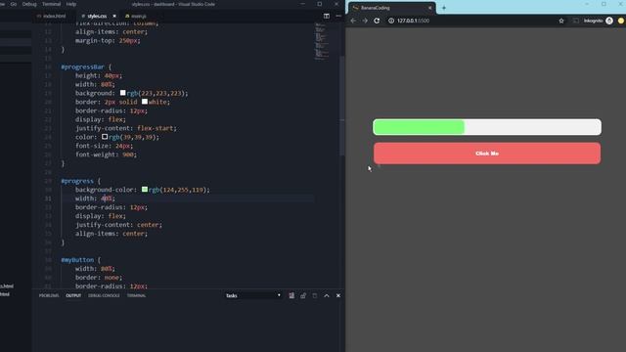The height and width of the screenshot is (352, 626).
Task: Open the Tasks output channel dropdown
Action: 253,295
